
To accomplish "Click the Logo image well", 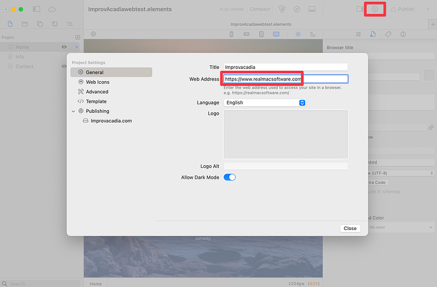I will tap(286, 134).
